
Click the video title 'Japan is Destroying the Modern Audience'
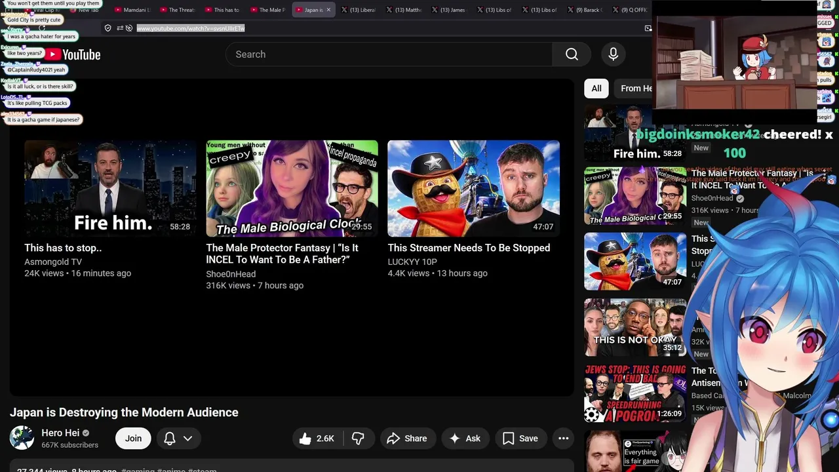[x=124, y=412]
